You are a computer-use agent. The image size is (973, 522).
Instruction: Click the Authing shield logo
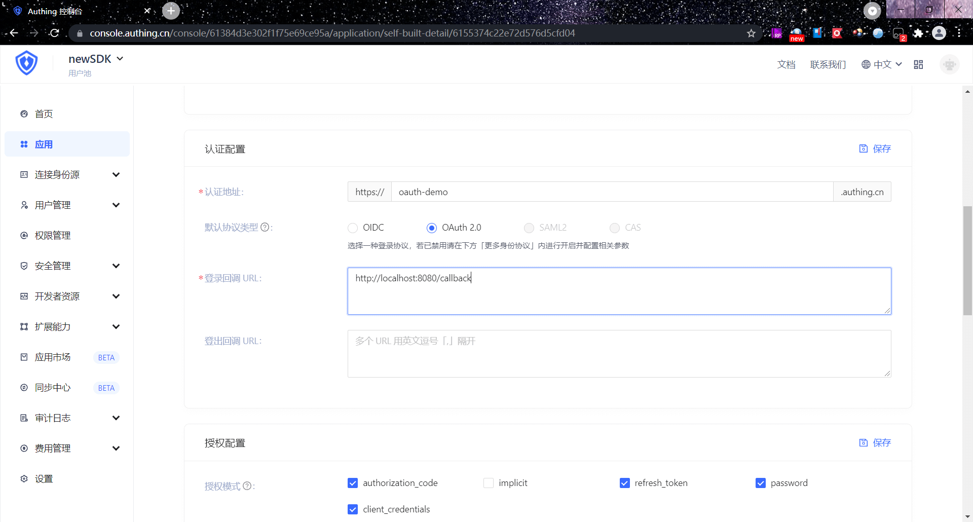pos(26,63)
